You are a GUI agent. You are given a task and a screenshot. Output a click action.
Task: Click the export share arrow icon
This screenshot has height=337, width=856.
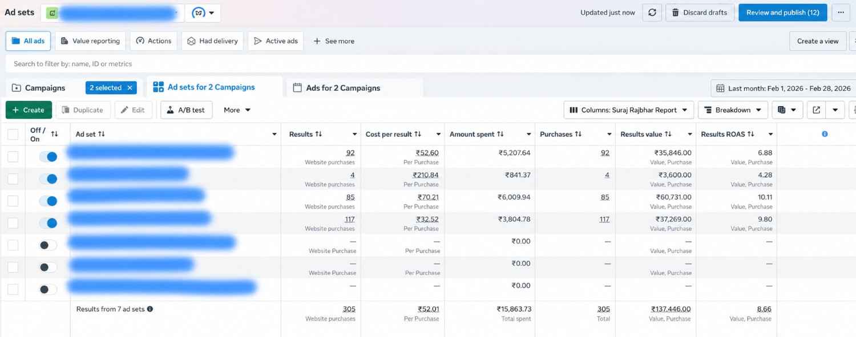point(816,110)
